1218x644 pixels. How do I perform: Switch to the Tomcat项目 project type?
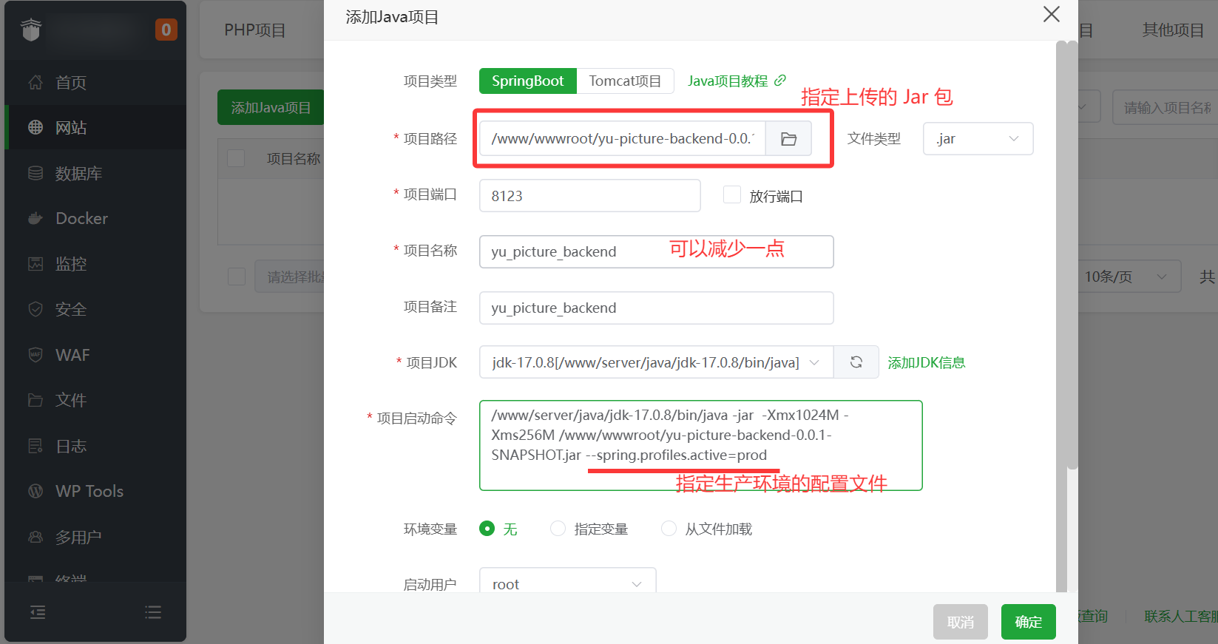625,81
